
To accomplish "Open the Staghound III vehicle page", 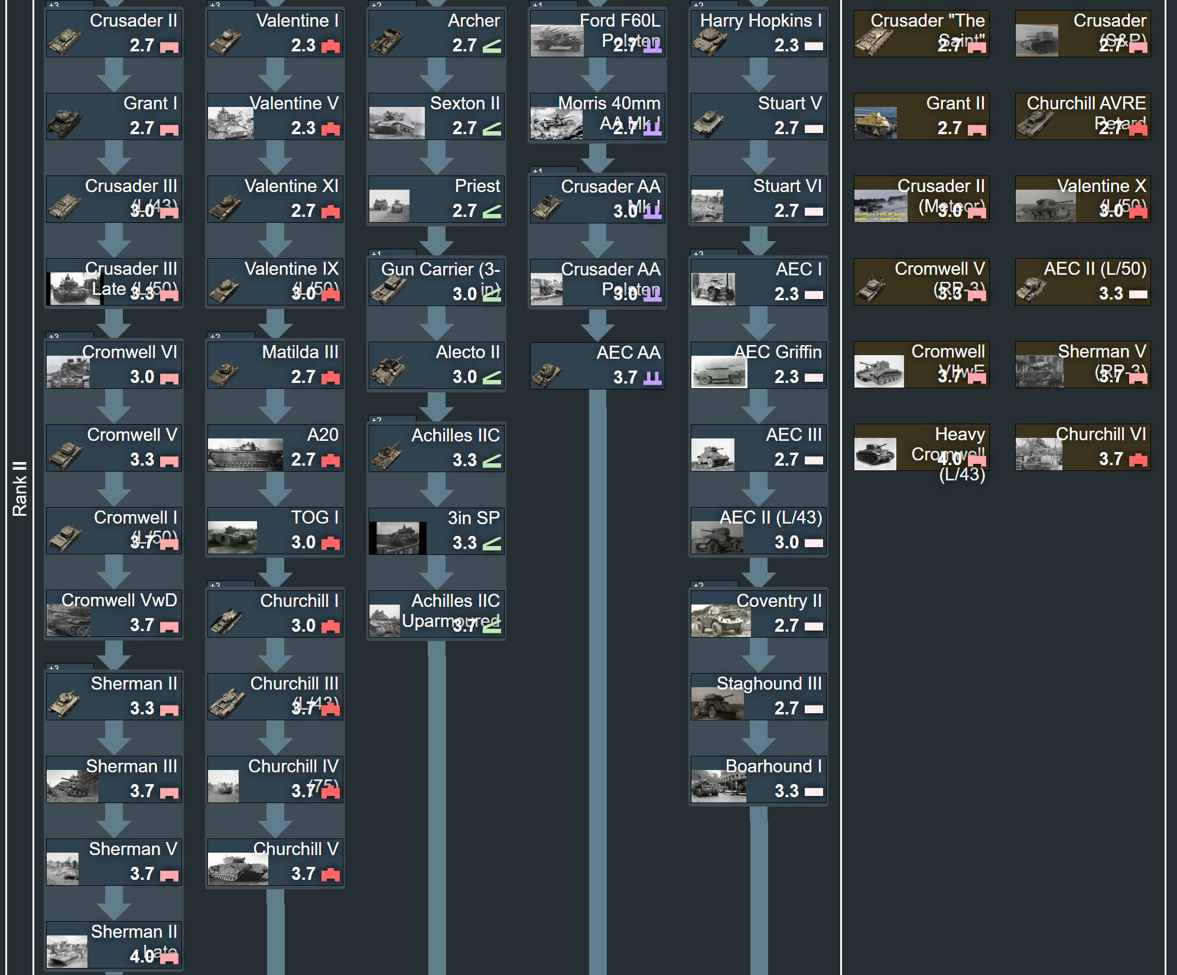I will pyautogui.click(x=759, y=696).
